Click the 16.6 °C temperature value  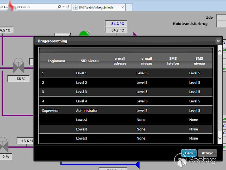click(25, 141)
